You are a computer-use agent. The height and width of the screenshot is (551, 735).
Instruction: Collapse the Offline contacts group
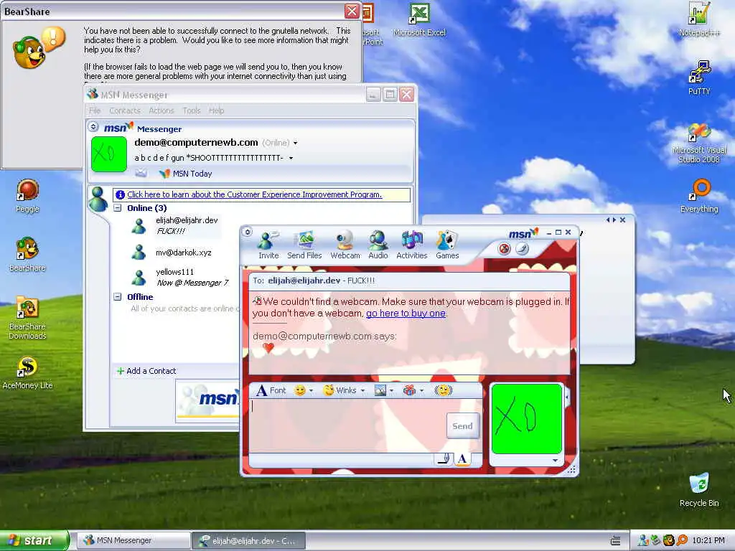coord(118,296)
